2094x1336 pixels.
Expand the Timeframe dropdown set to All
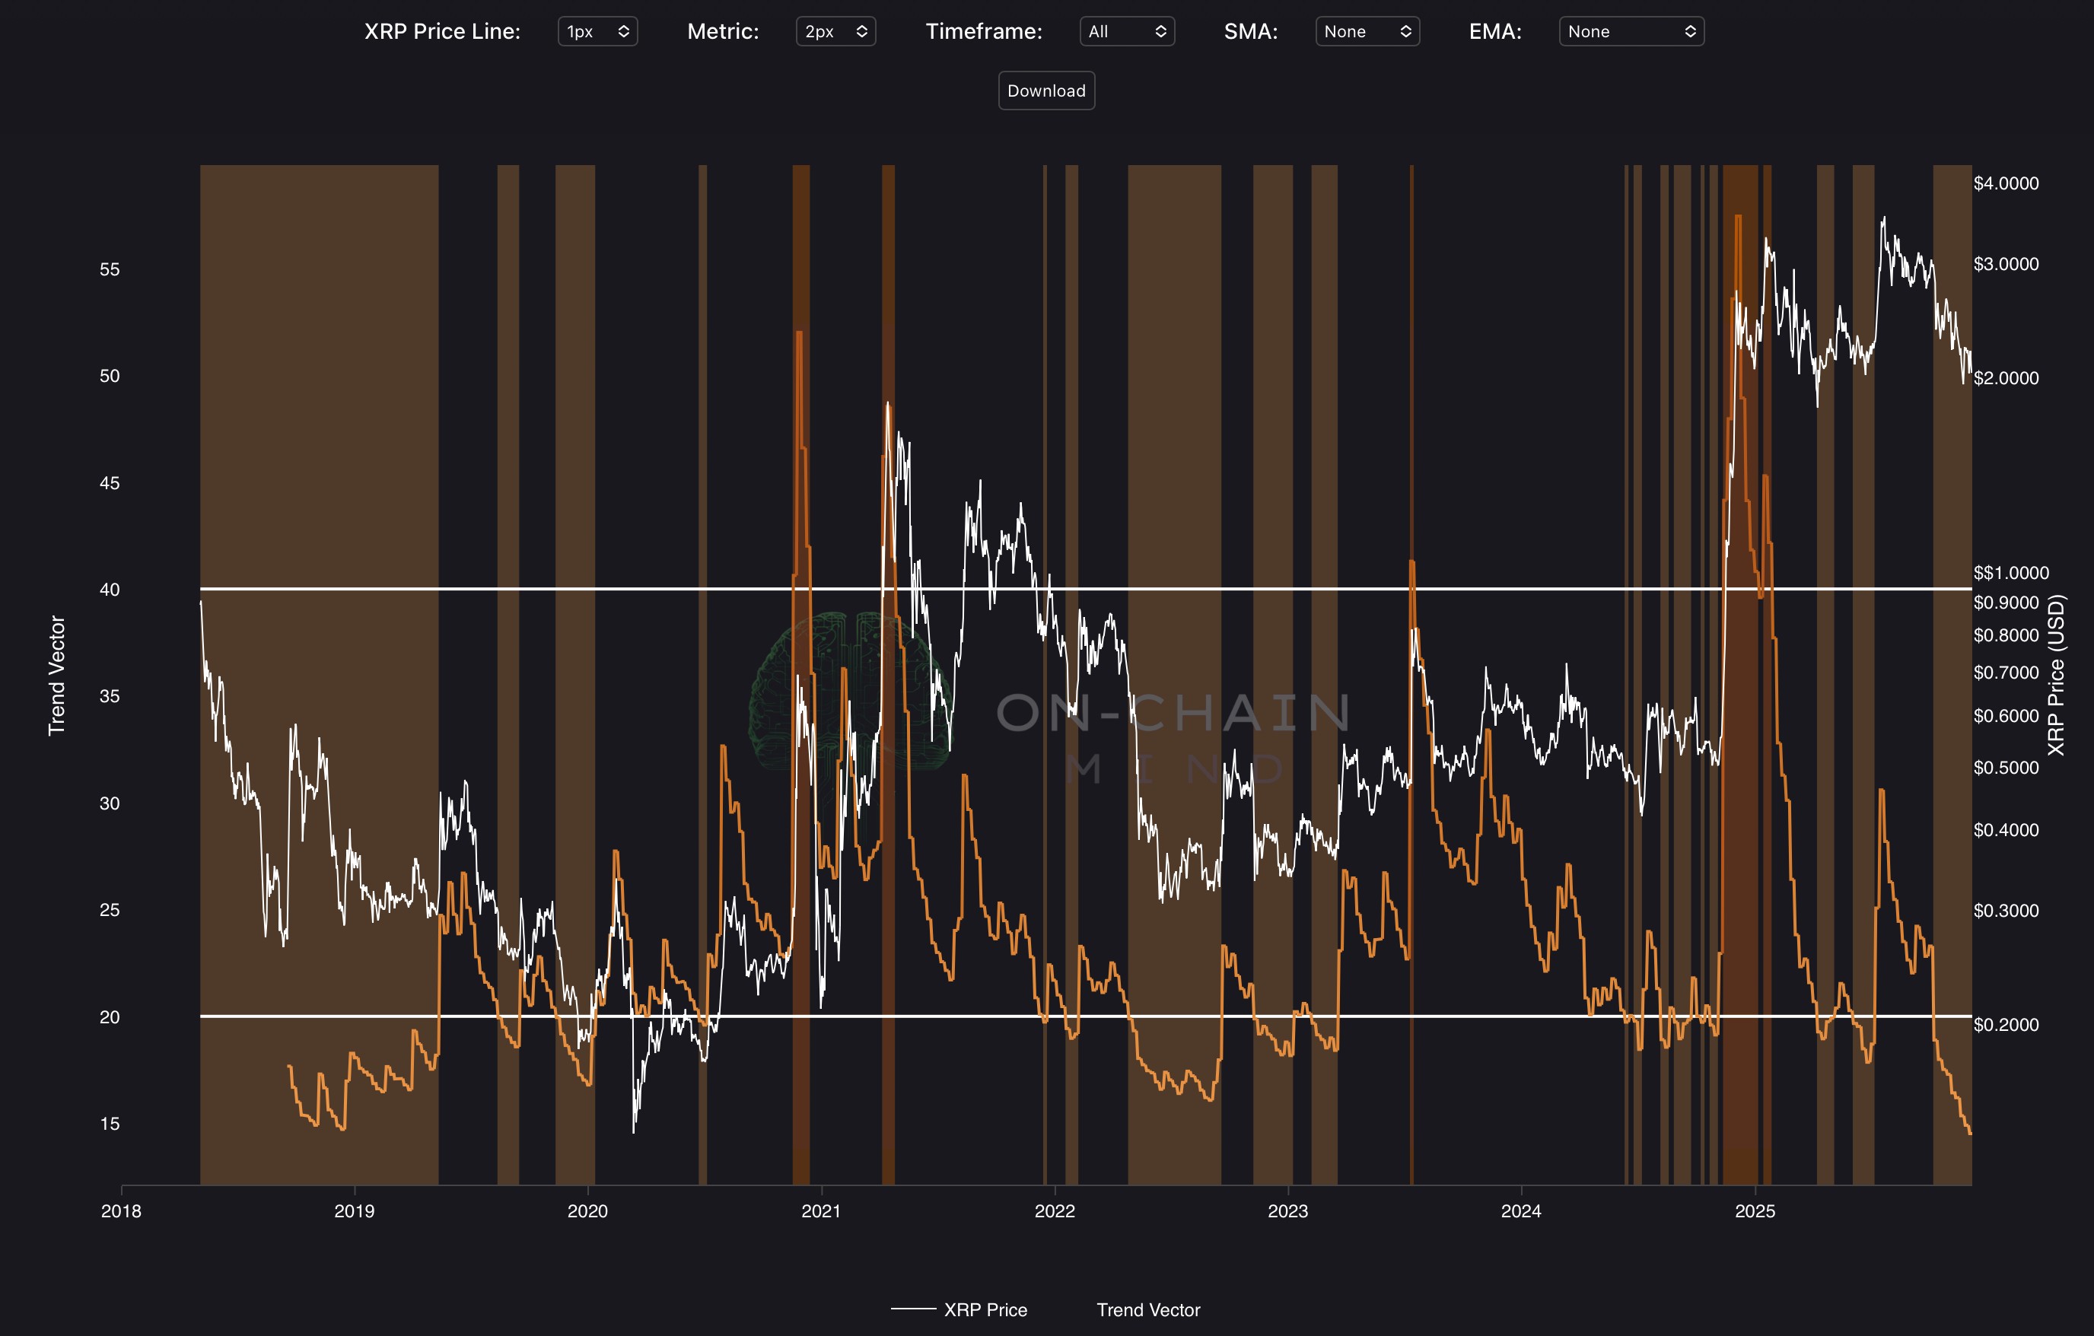tap(1126, 31)
